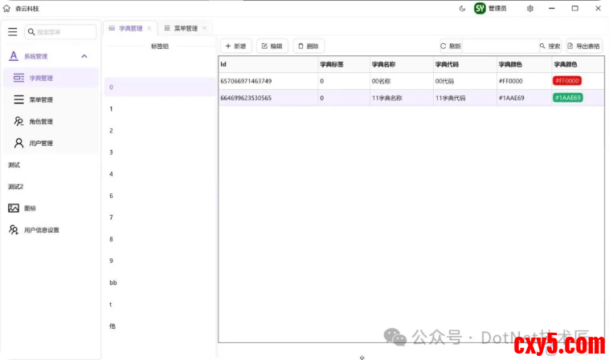The height and width of the screenshot is (360, 609).
Task: Collapse the 系统管理 menu group chevron
Action: [84, 56]
